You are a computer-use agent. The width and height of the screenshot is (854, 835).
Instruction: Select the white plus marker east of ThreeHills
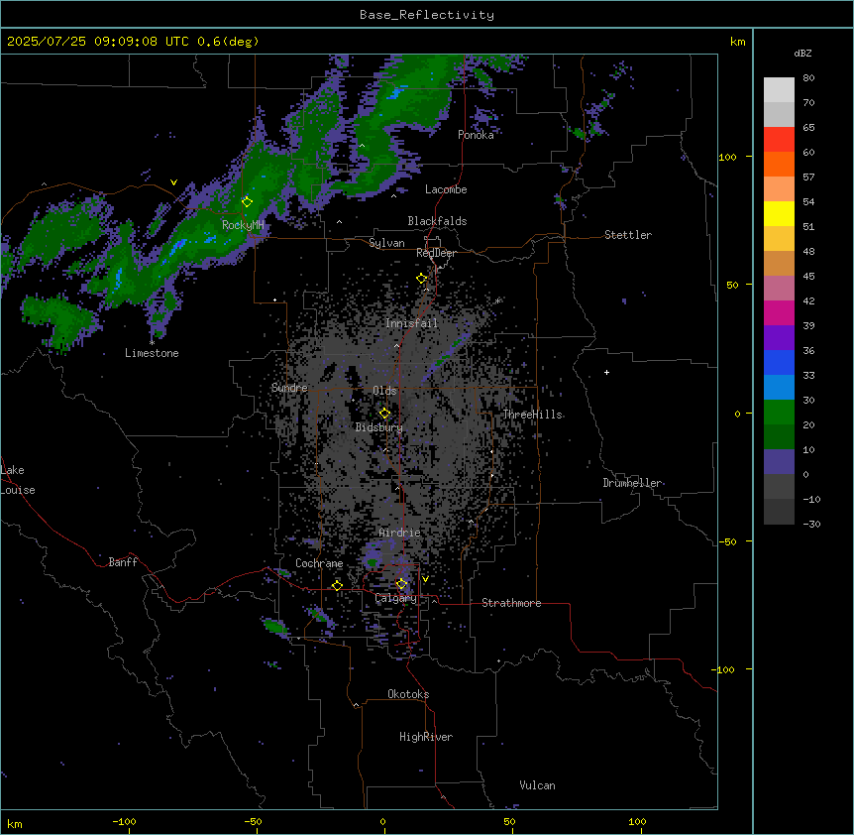tap(606, 372)
